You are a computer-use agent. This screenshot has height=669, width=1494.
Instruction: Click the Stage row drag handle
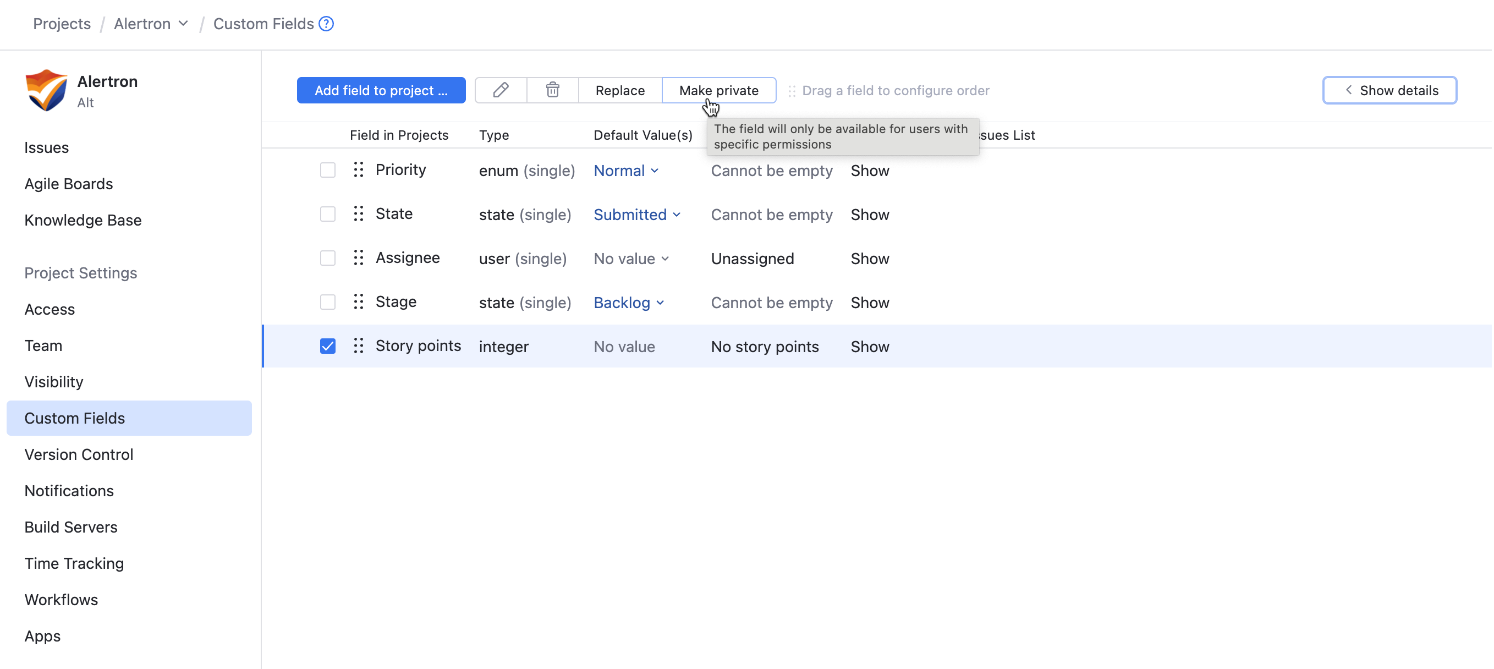359,301
